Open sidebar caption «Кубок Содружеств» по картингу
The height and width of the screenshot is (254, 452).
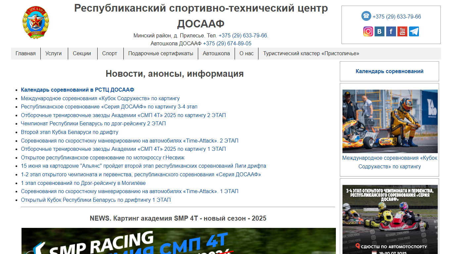pos(390,162)
